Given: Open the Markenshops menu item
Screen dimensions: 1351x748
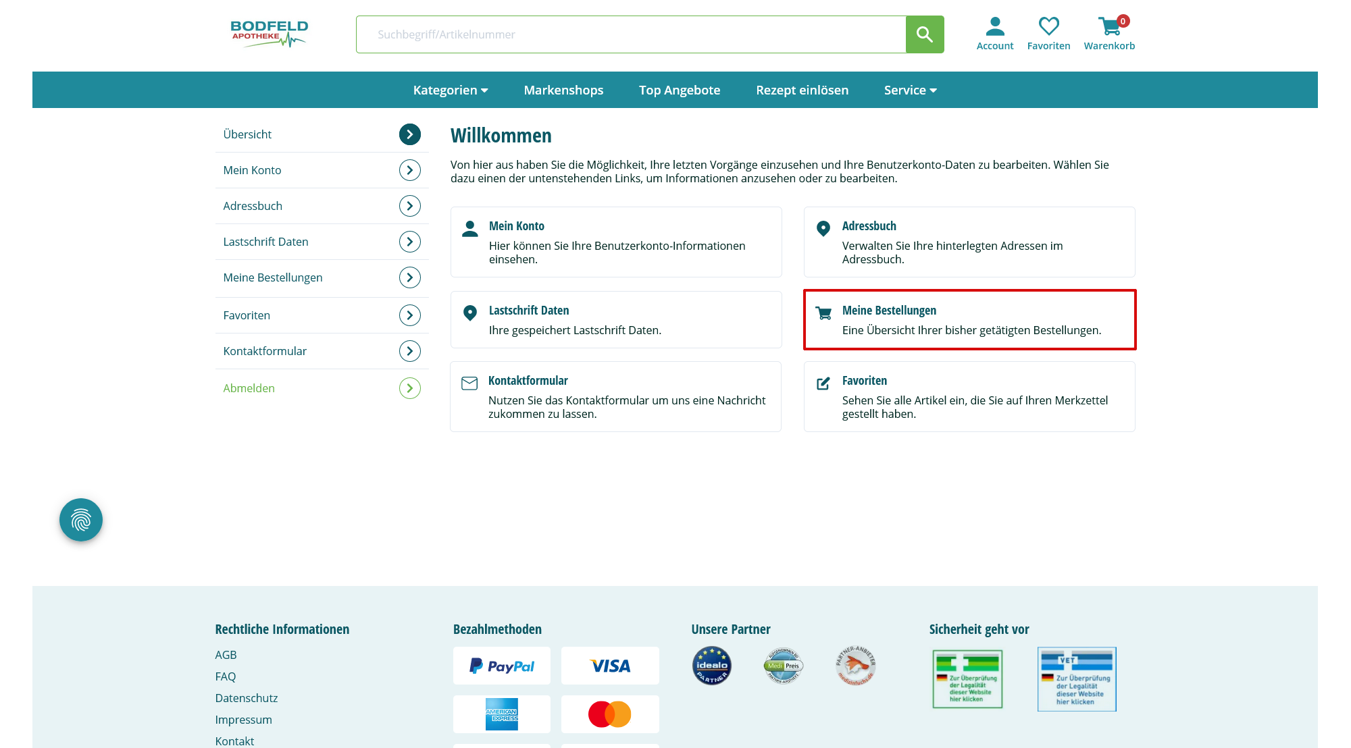Looking at the screenshot, I should click(x=563, y=90).
